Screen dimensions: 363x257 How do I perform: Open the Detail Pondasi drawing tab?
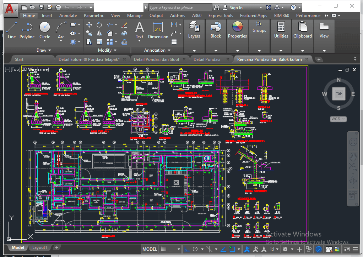click(207, 59)
